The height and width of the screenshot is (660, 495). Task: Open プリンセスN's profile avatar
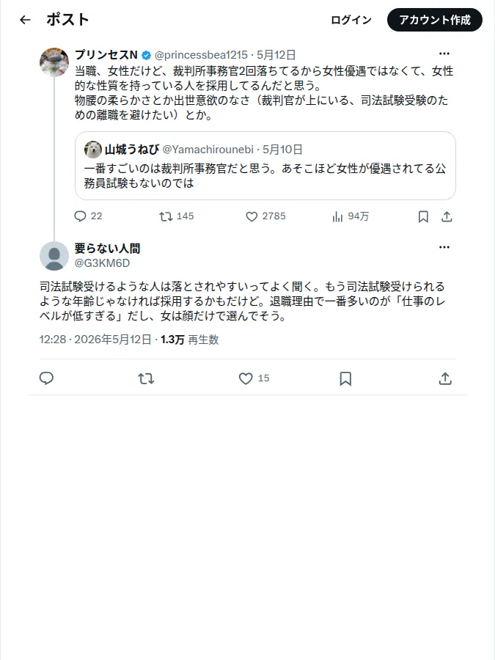[x=54, y=62]
